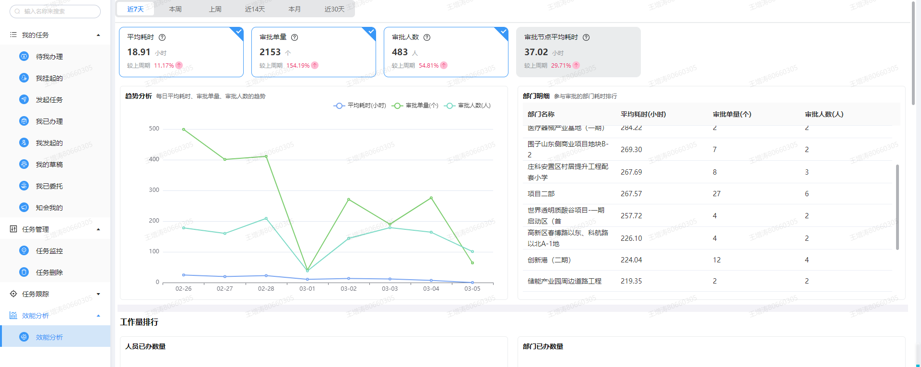This screenshot has height=367, width=921.
Task: Click the 待我办理 sidebar icon
Action: [x=24, y=56]
